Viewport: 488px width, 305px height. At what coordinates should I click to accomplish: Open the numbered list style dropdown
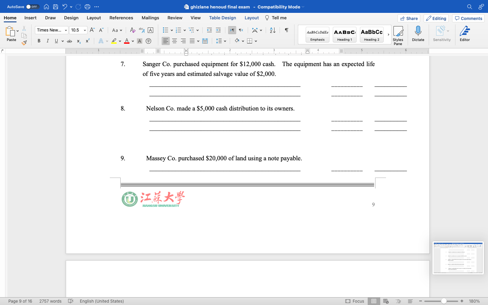185,30
